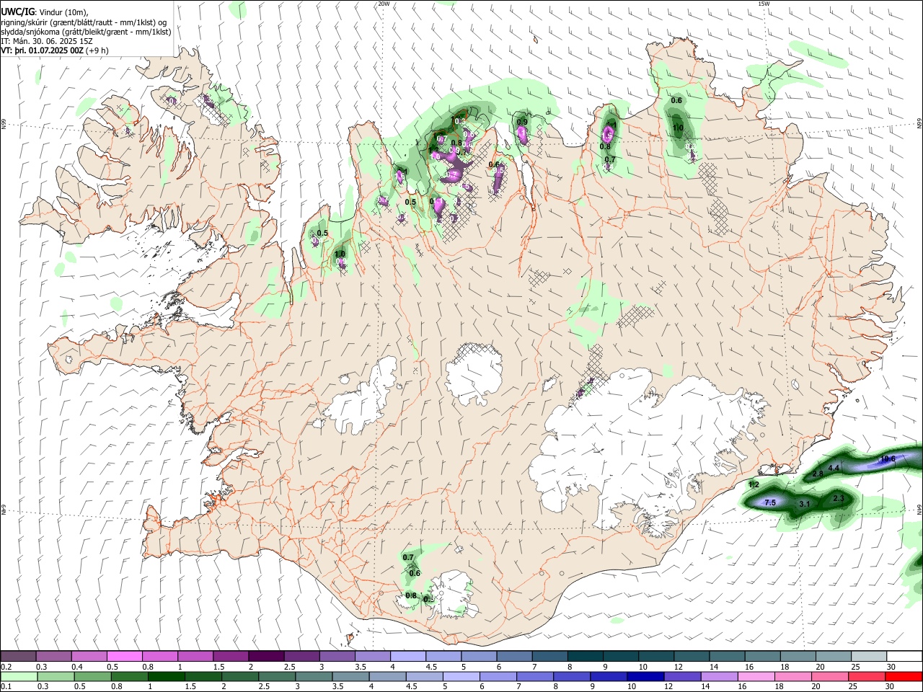Screen dimensions: 923x692
Task: Click the '10.6' precipitation value offshore
Action: [888, 459]
